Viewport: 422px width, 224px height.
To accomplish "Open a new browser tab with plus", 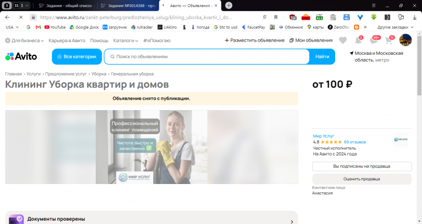I will click(x=229, y=5).
